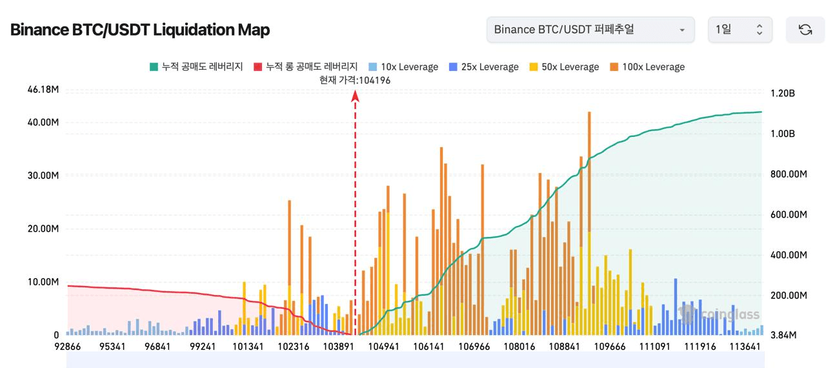Click the orange 100x Leverage swatch
Image resolution: width=826 pixels, height=368 pixels.
point(613,66)
